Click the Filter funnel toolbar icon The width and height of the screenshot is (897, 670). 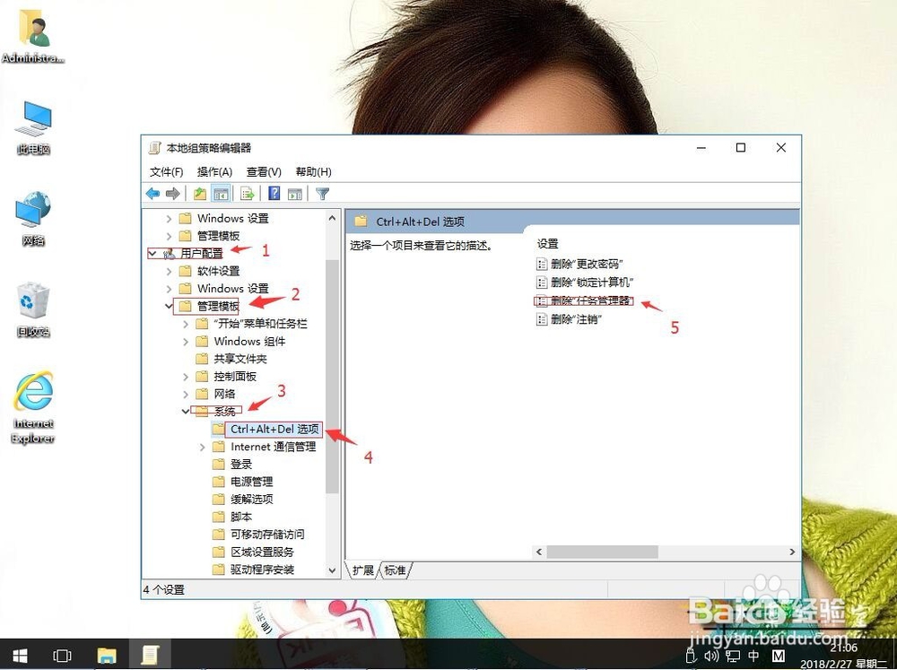(323, 194)
